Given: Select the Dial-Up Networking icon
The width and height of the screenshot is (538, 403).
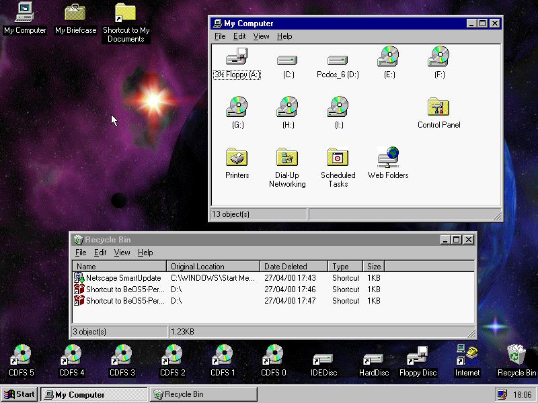Looking at the screenshot, I should [287, 158].
